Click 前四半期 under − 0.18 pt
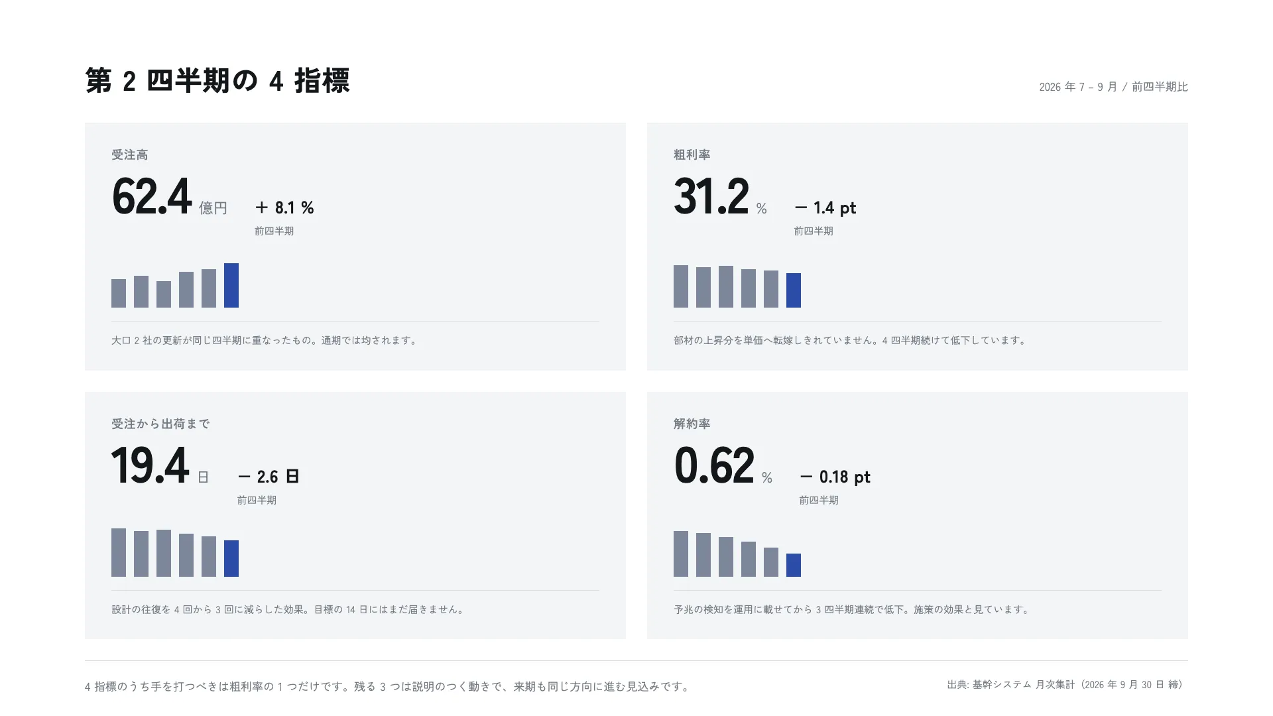This screenshot has width=1273, height=716. [819, 501]
